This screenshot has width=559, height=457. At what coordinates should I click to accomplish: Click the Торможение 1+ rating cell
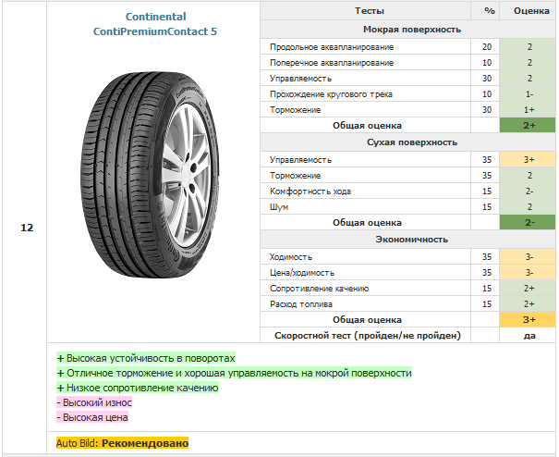coord(528,109)
